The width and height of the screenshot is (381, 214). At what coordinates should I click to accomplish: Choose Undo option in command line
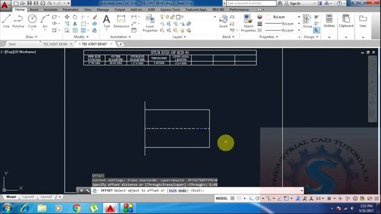(182, 191)
